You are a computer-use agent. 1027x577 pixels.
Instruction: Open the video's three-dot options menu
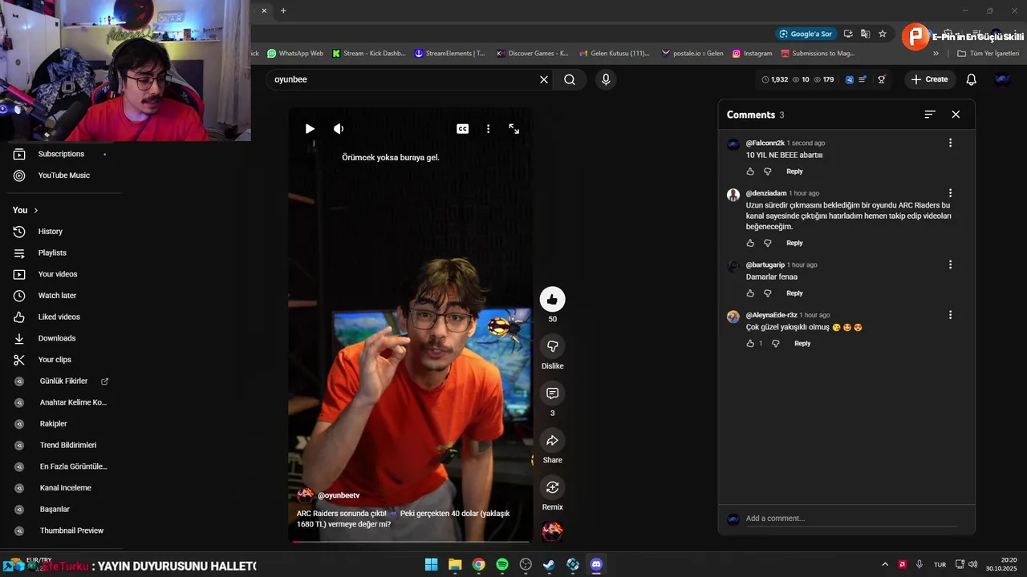(x=488, y=129)
